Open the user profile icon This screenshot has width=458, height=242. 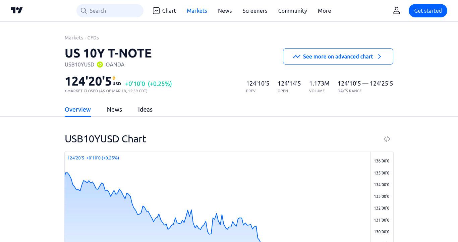tap(397, 11)
